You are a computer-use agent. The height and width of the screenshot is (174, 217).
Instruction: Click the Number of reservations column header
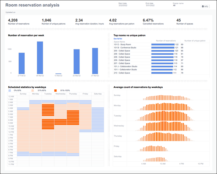tap(166, 41)
